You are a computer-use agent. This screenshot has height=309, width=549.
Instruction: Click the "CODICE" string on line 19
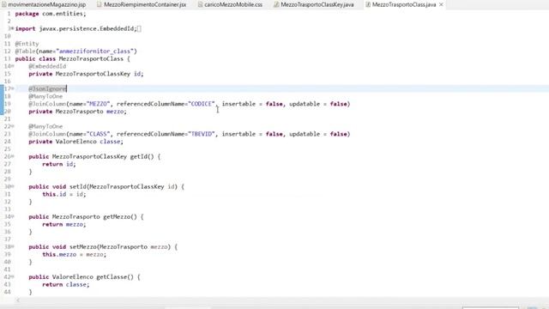[x=202, y=104]
